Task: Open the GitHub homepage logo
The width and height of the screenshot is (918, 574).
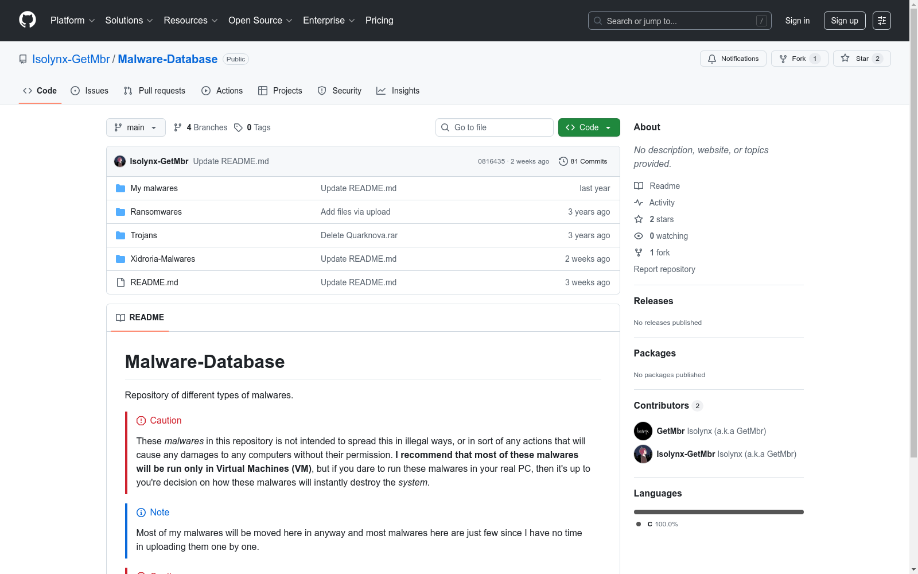Action: 28,20
